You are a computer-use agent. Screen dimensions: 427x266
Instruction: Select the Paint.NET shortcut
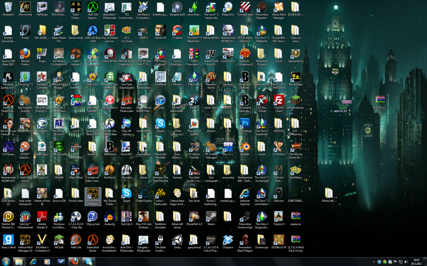coord(126,149)
